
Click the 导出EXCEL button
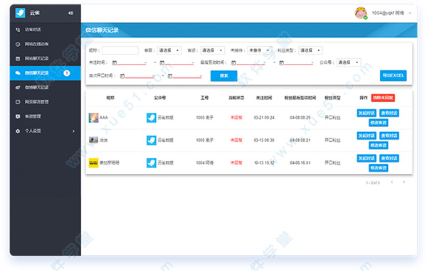pyautogui.click(x=394, y=75)
